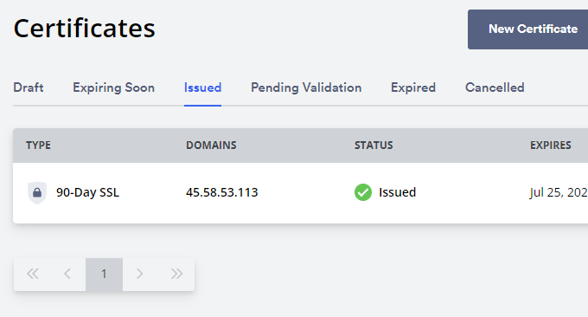Viewport: 588px width, 317px height.
Task: Click the Certificates page heading
Action: coord(85,29)
